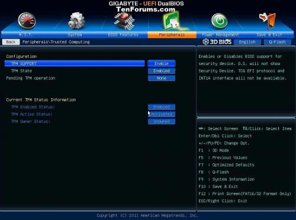The image size is (296, 220).
Task: Open the English language button
Action: pos(247,42)
